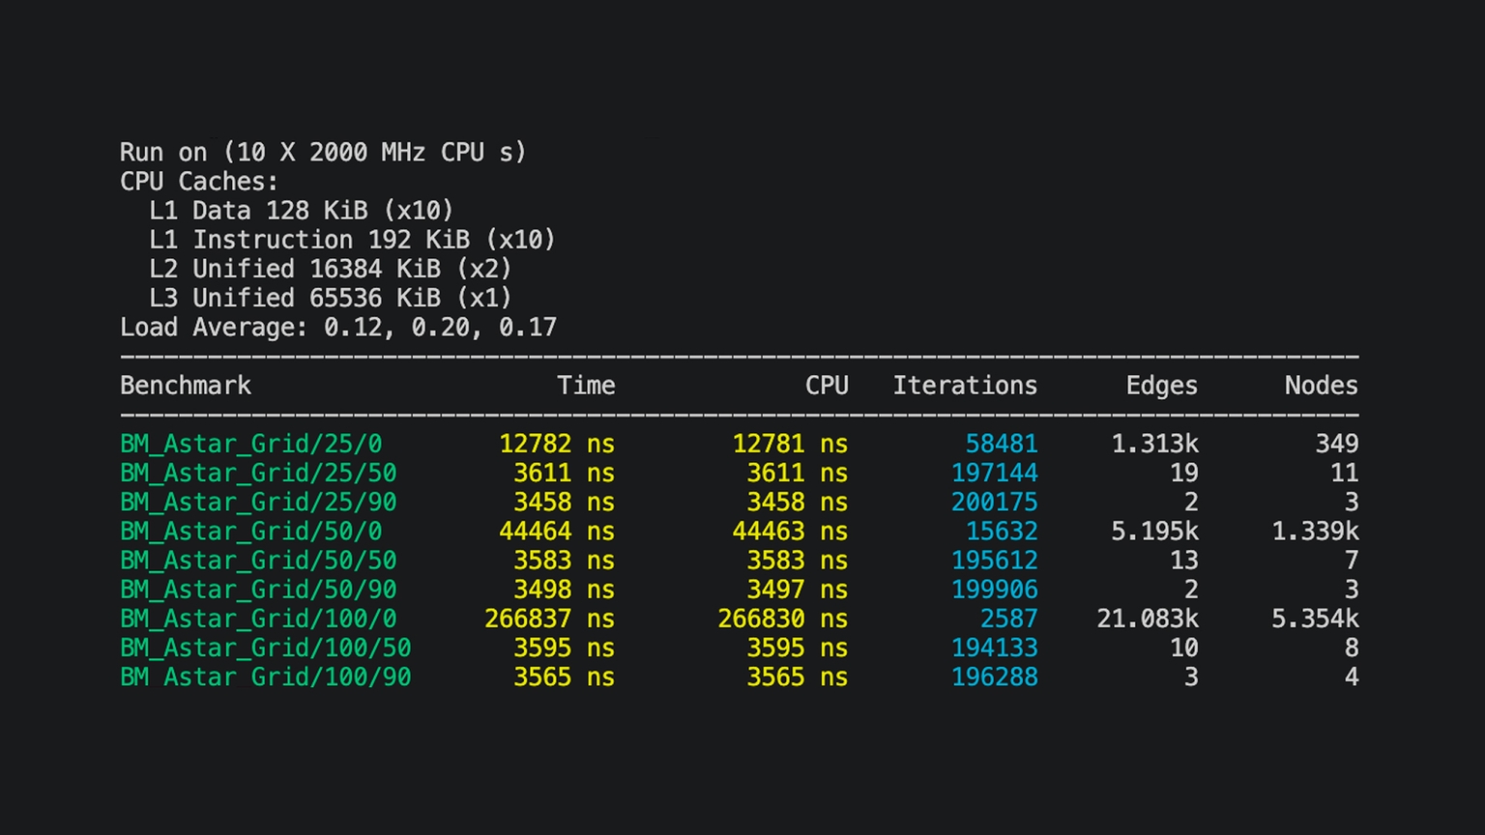
Task: Click the CPU value '266830 ns'
Action: [783, 618]
